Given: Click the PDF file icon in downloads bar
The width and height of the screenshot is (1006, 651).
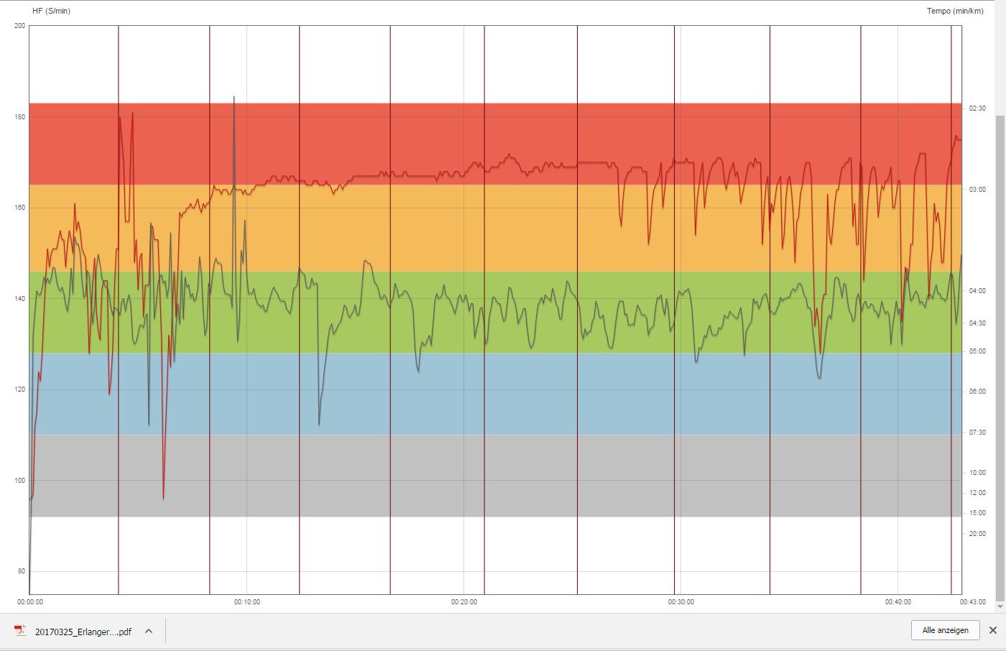Looking at the screenshot, I should 20,631.
